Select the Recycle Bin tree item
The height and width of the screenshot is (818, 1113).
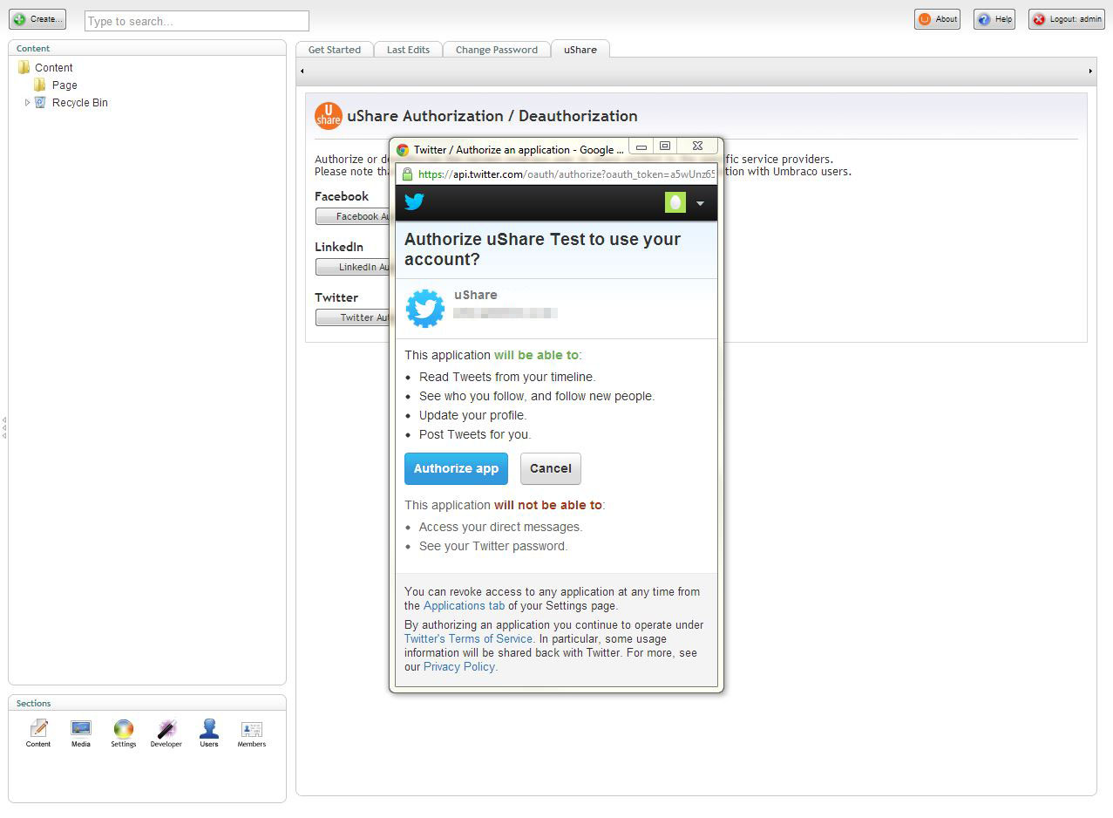[80, 102]
